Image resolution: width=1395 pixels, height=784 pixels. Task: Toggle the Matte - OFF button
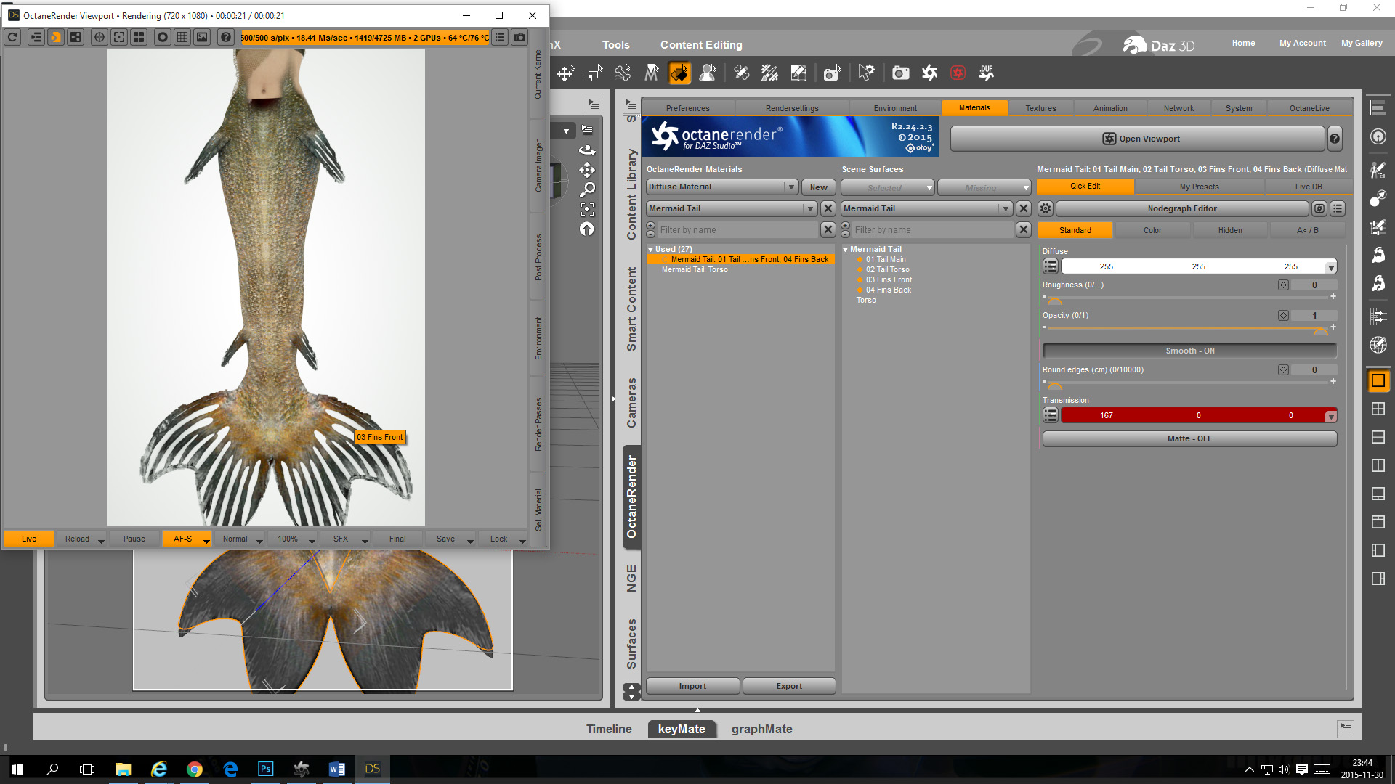[1189, 438]
